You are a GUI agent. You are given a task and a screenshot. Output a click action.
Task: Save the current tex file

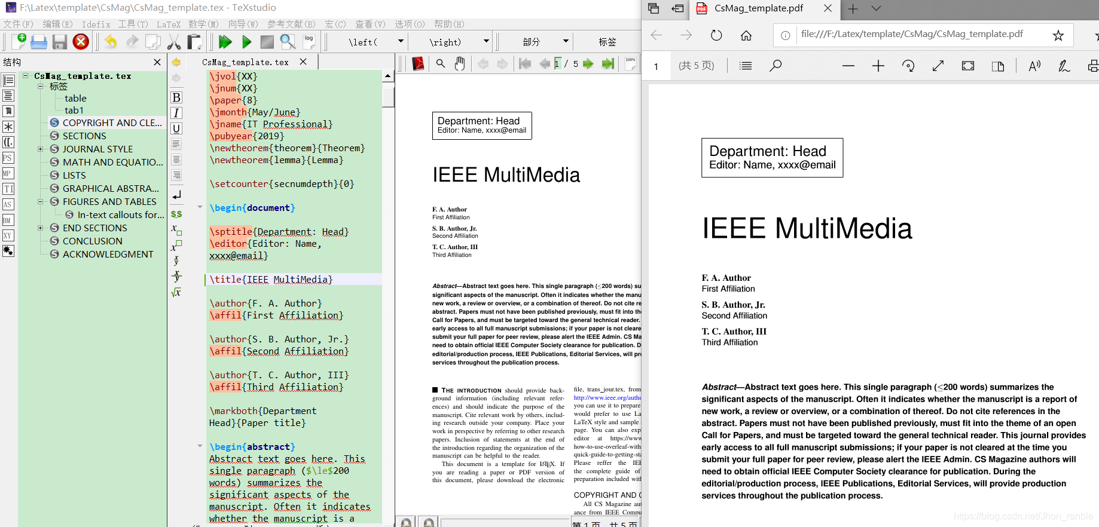coord(59,41)
